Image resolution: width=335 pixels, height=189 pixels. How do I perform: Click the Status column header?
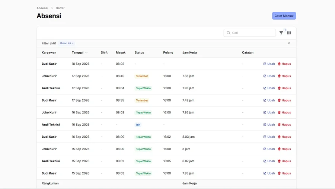pyautogui.click(x=139, y=52)
